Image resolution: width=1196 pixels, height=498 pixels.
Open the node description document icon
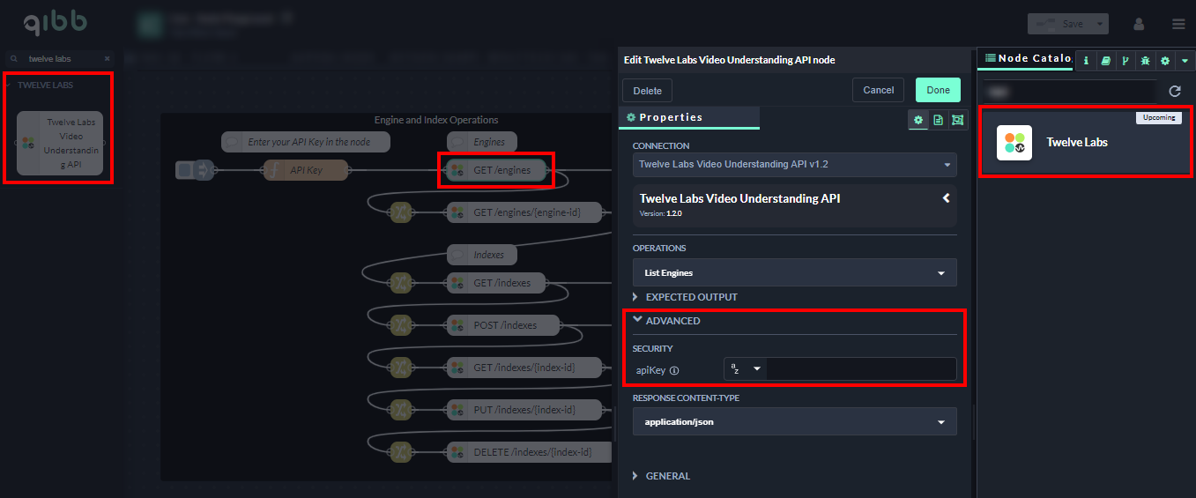click(939, 120)
